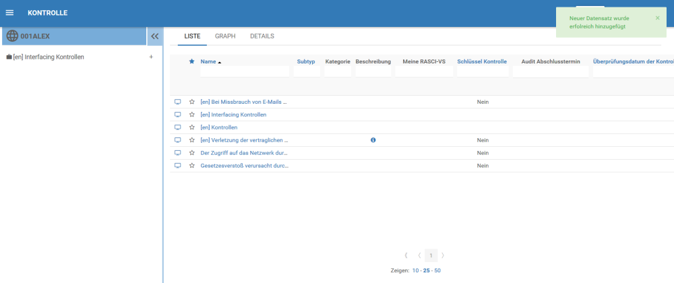Viewport: 674px width, 283px height.
Task: Open the [en] Kontrollen entry
Action: pyautogui.click(x=219, y=127)
